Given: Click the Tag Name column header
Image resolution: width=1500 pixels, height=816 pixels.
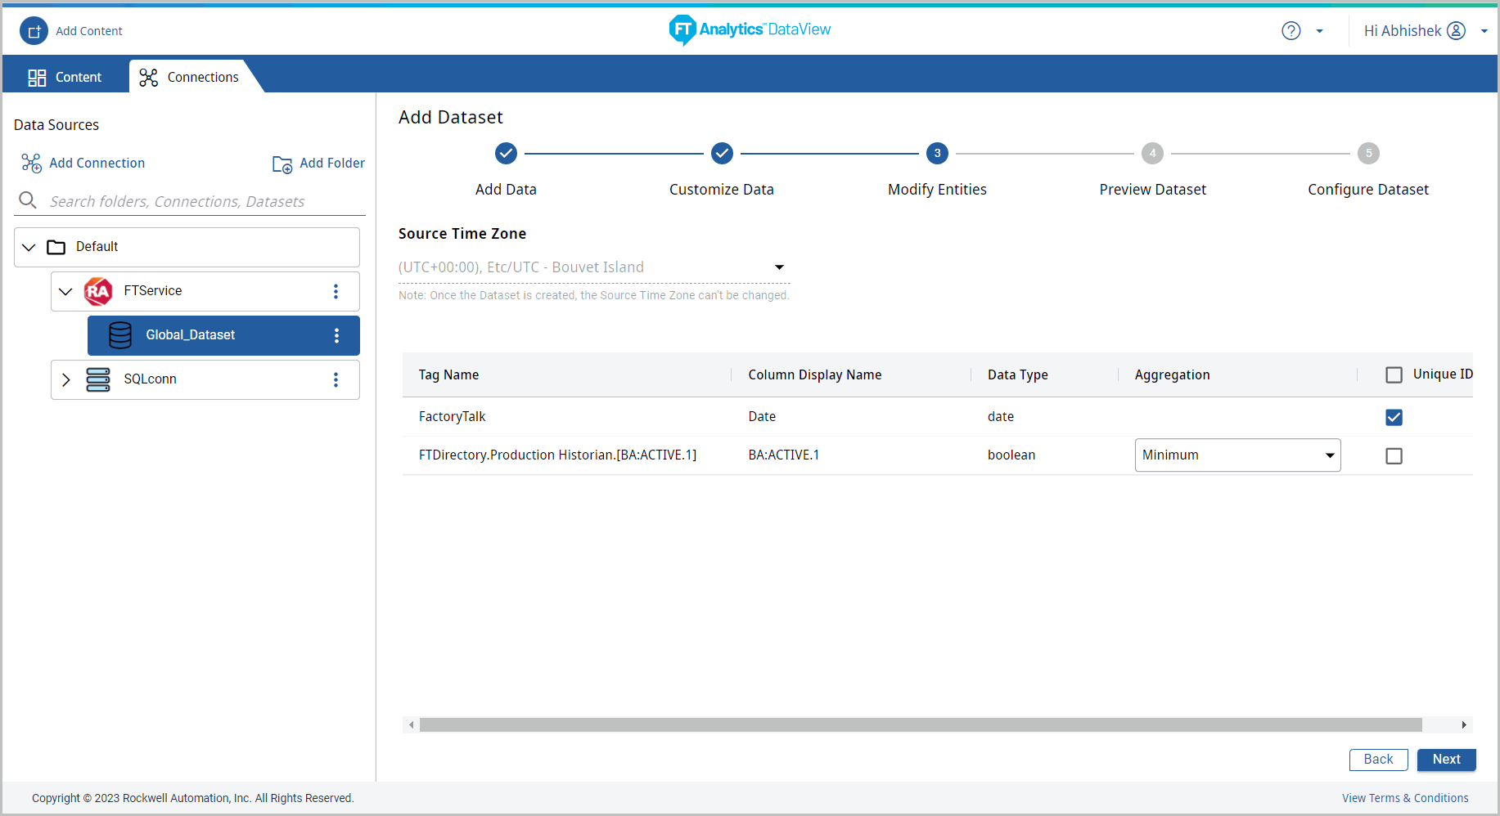Looking at the screenshot, I should (448, 375).
